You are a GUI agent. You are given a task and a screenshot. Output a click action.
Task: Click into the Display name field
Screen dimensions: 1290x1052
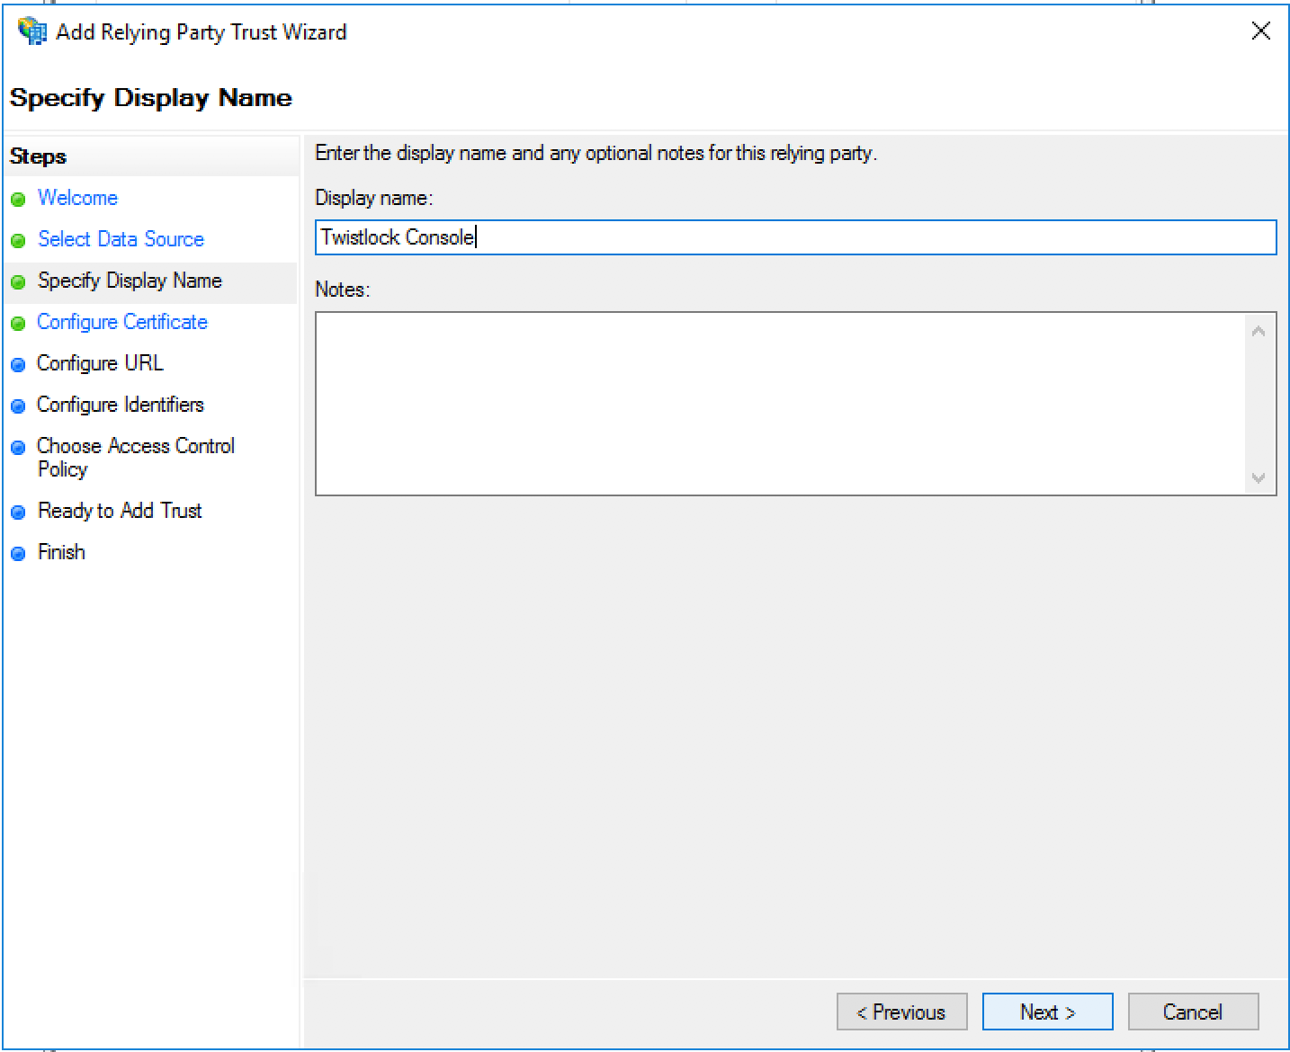pos(795,237)
